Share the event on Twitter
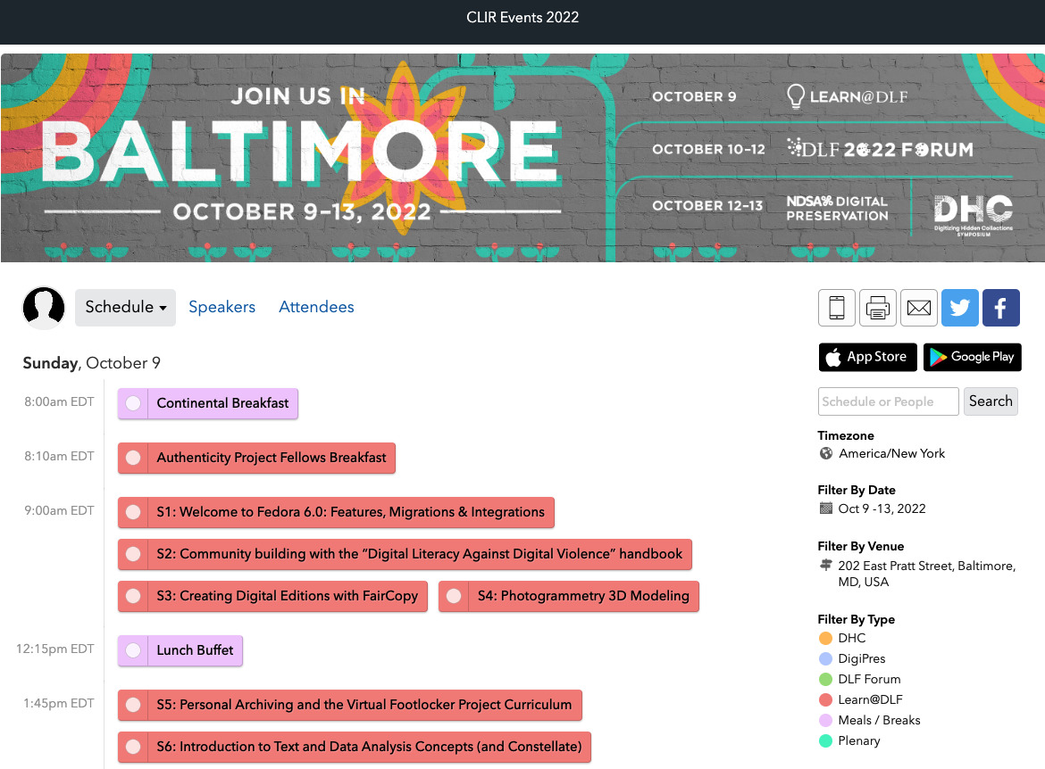This screenshot has height=769, width=1045. coord(959,307)
